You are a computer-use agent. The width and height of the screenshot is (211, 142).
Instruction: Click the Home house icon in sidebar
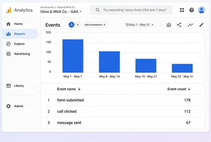pos(8,24)
